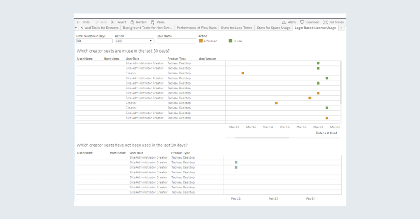Click the Revert icon in toolbar
Viewport: 420px width, 219px height.
point(113,22)
